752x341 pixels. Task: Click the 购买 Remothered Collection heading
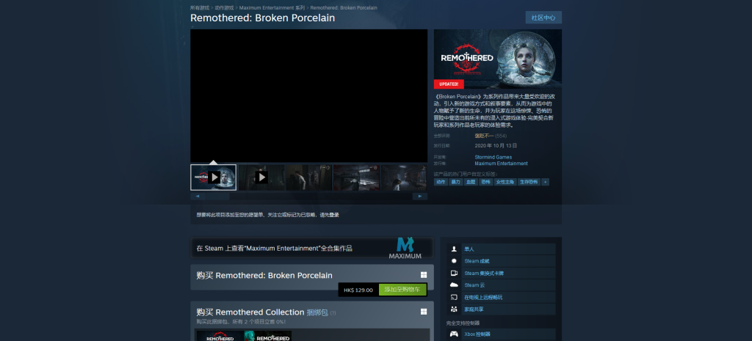point(250,312)
